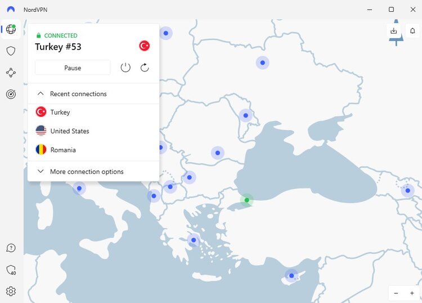This screenshot has width=422, height=303.
Task: Open the Help question-mark icon
Action: 11,248
